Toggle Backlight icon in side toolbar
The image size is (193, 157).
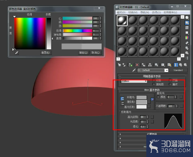point(187,23)
